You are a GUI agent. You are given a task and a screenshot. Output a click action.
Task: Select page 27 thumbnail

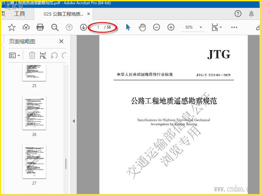pyautogui.click(x=34, y=162)
